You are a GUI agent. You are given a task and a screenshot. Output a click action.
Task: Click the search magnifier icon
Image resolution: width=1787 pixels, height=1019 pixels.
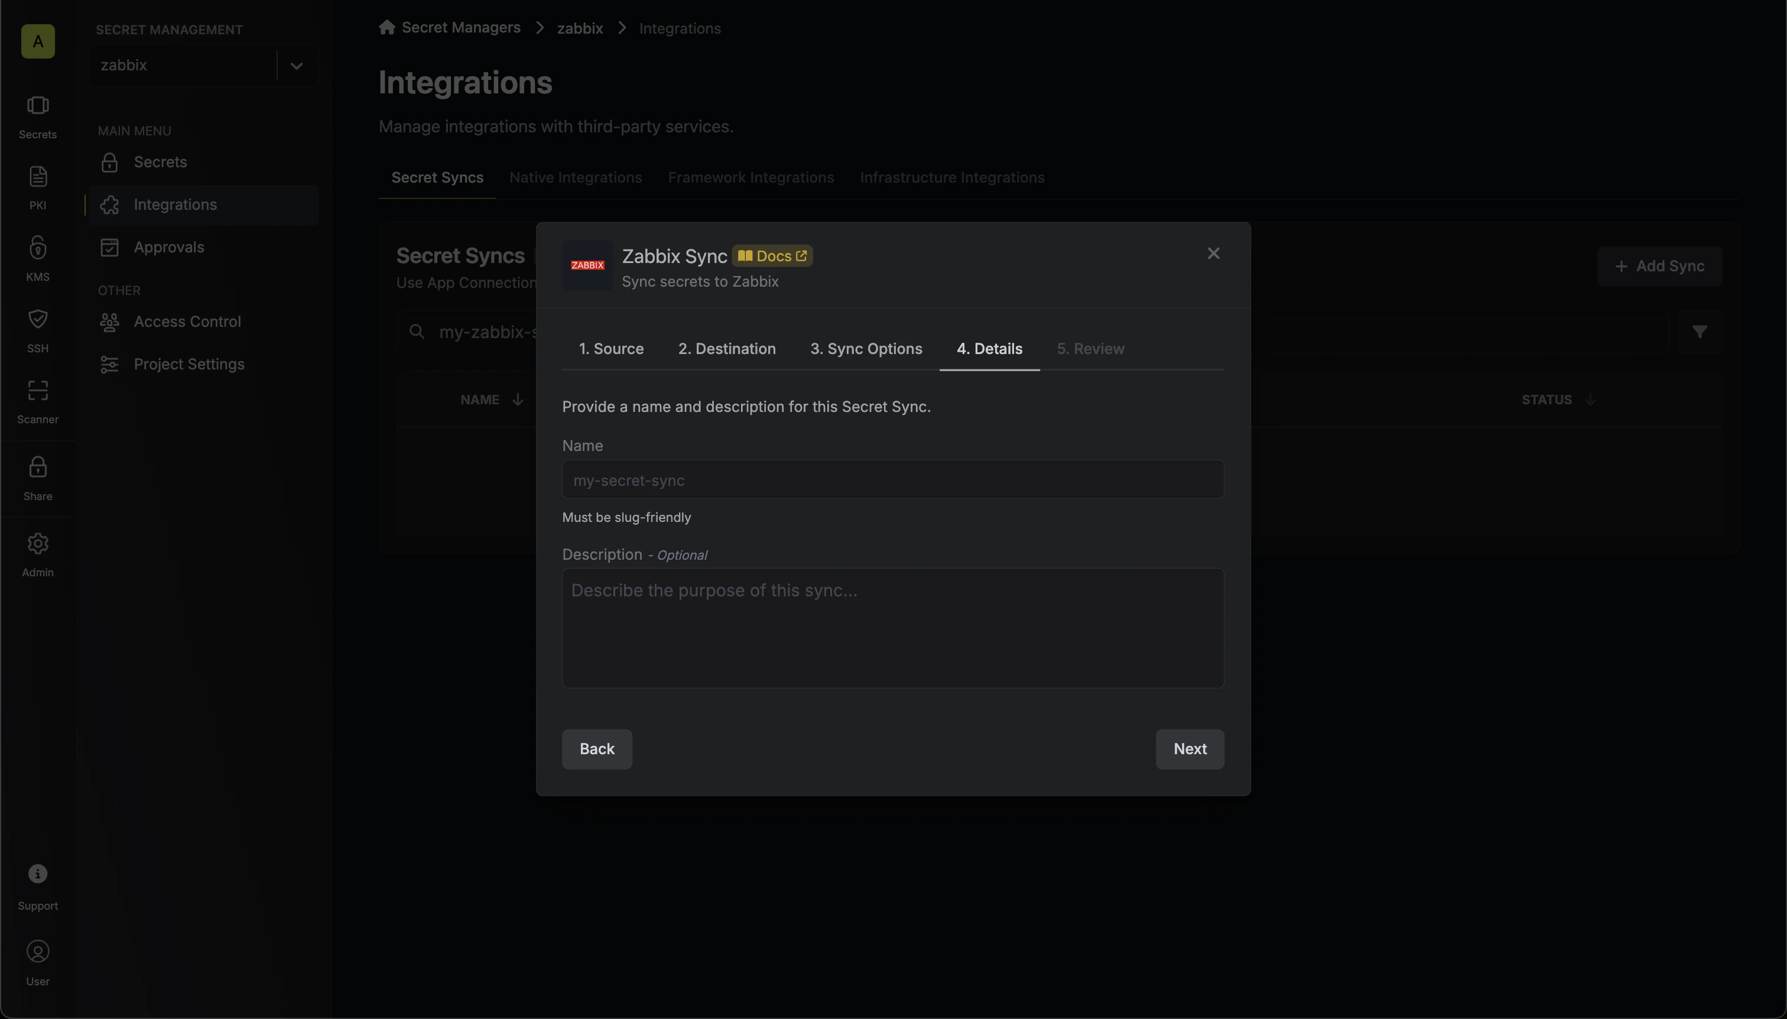[x=417, y=331]
